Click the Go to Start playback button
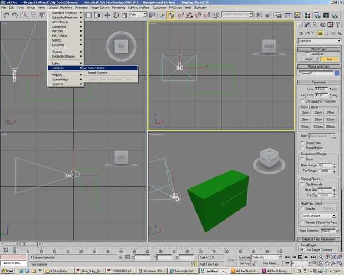This screenshot has height=275, width=344. [x=287, y=257]
